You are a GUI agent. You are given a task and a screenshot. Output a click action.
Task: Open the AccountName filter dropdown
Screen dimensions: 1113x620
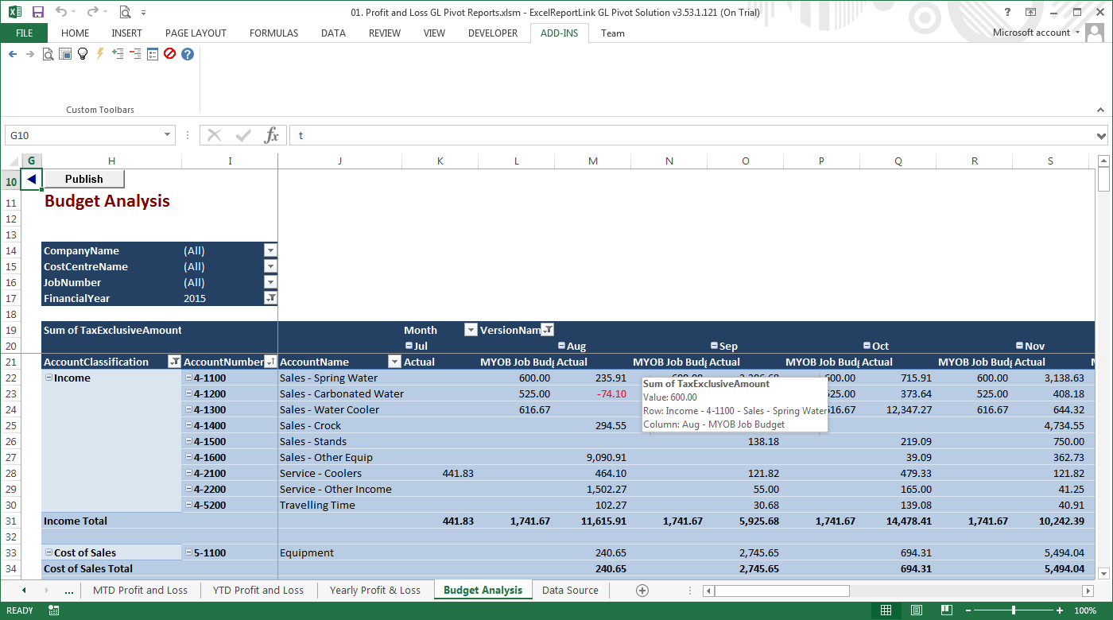pos(394,362)
